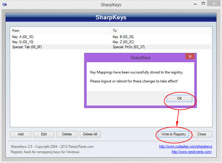The width and height of the screenshot is (222, 163).
Task: Close the SharpKeys message dialog
Action: pos(190,56)
